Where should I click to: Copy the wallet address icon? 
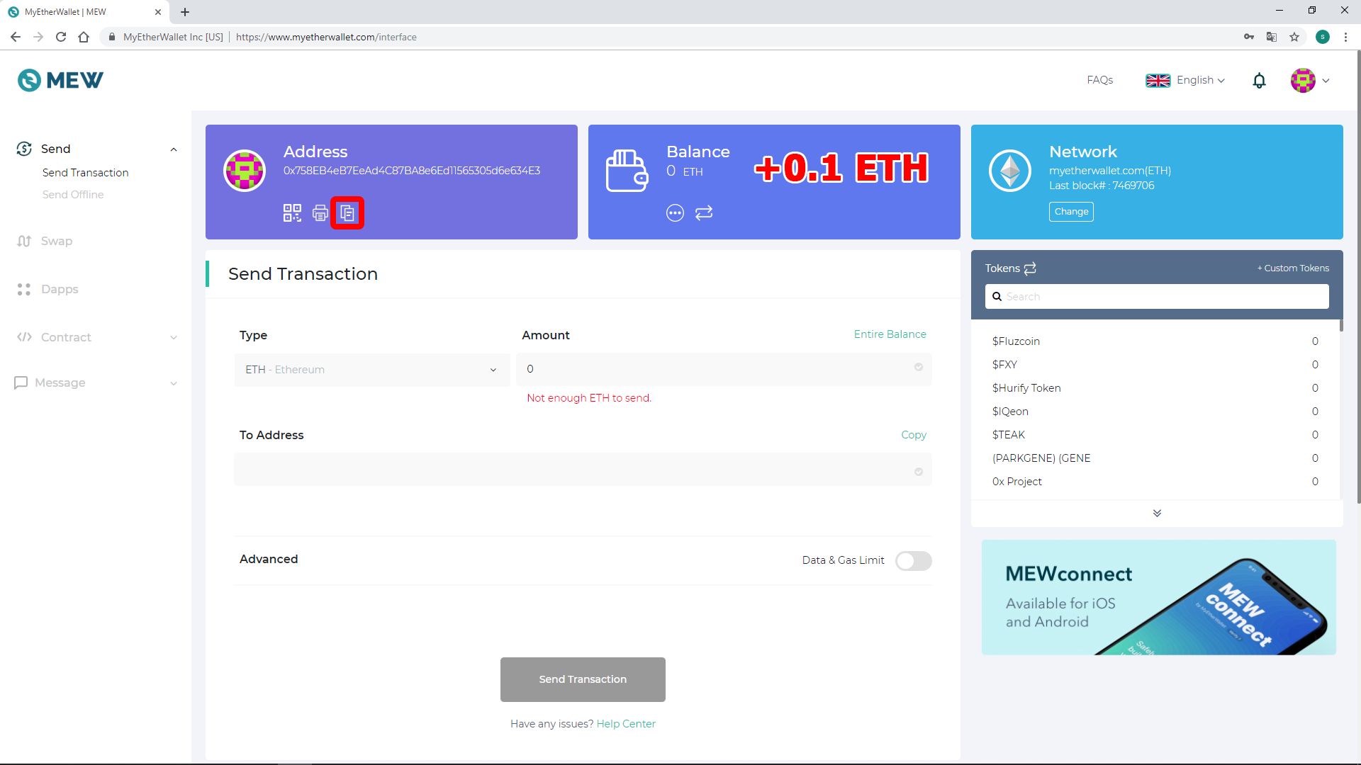tap(347, 212)
